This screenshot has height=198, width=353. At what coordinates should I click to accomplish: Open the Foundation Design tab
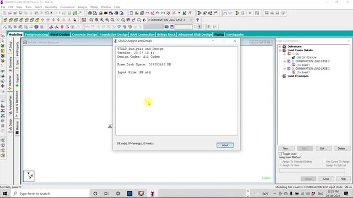(114, 35)
